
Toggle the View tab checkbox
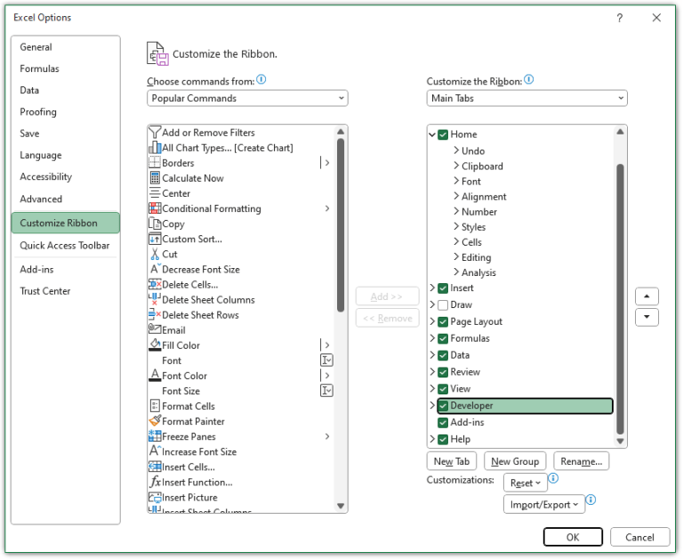(443, 389)
